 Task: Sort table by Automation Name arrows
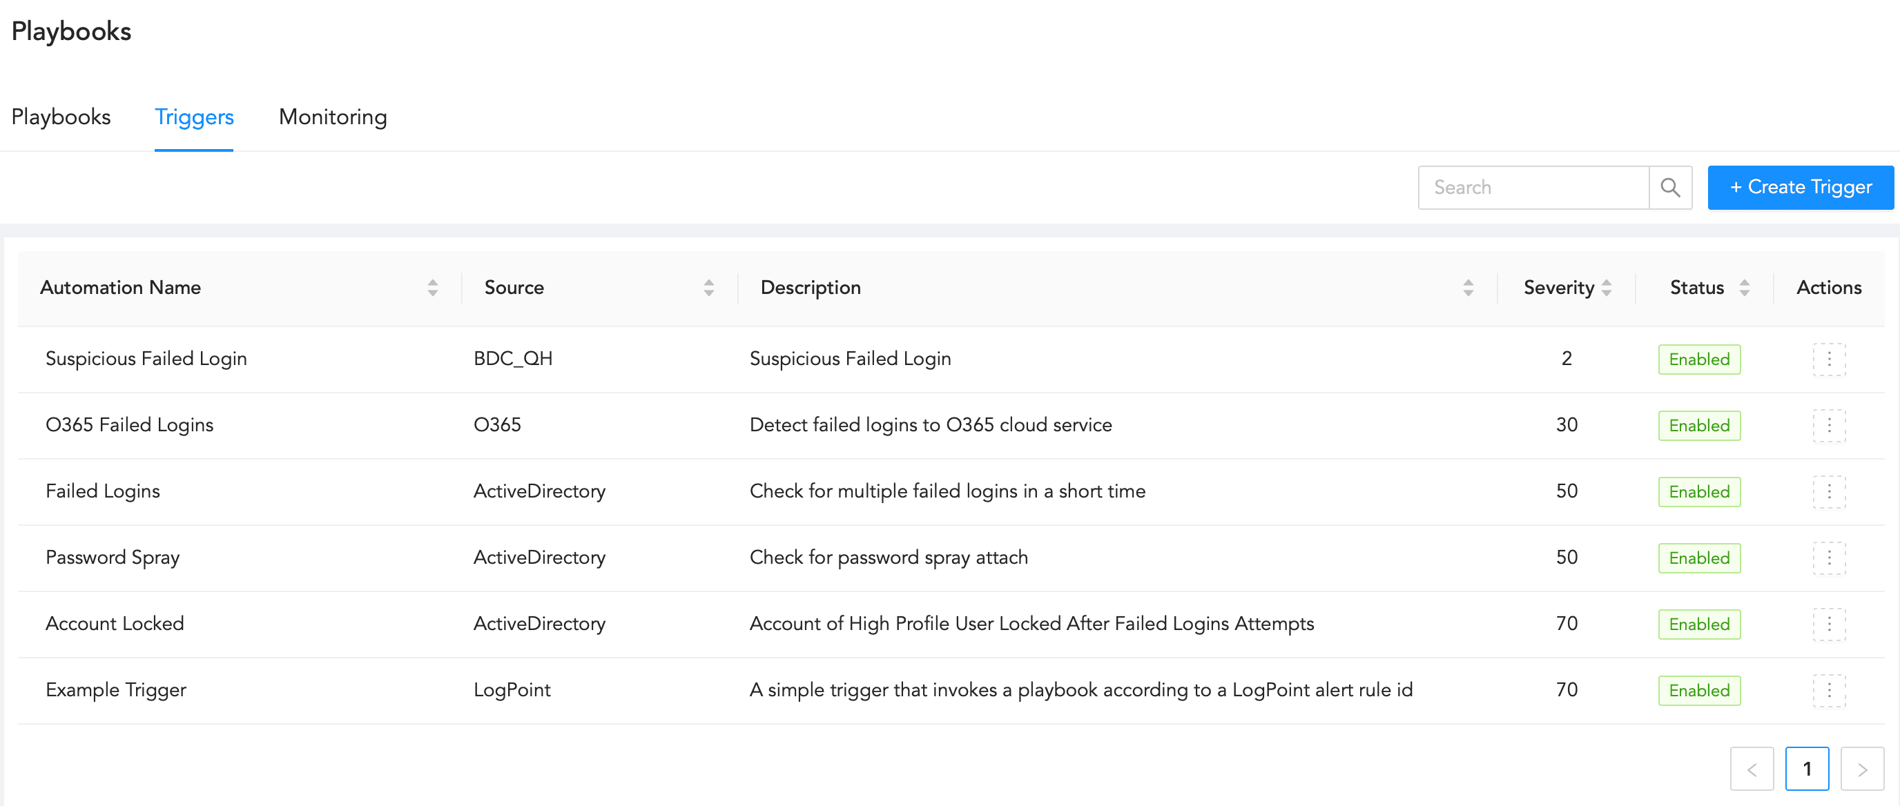click(x=433, y=288)
